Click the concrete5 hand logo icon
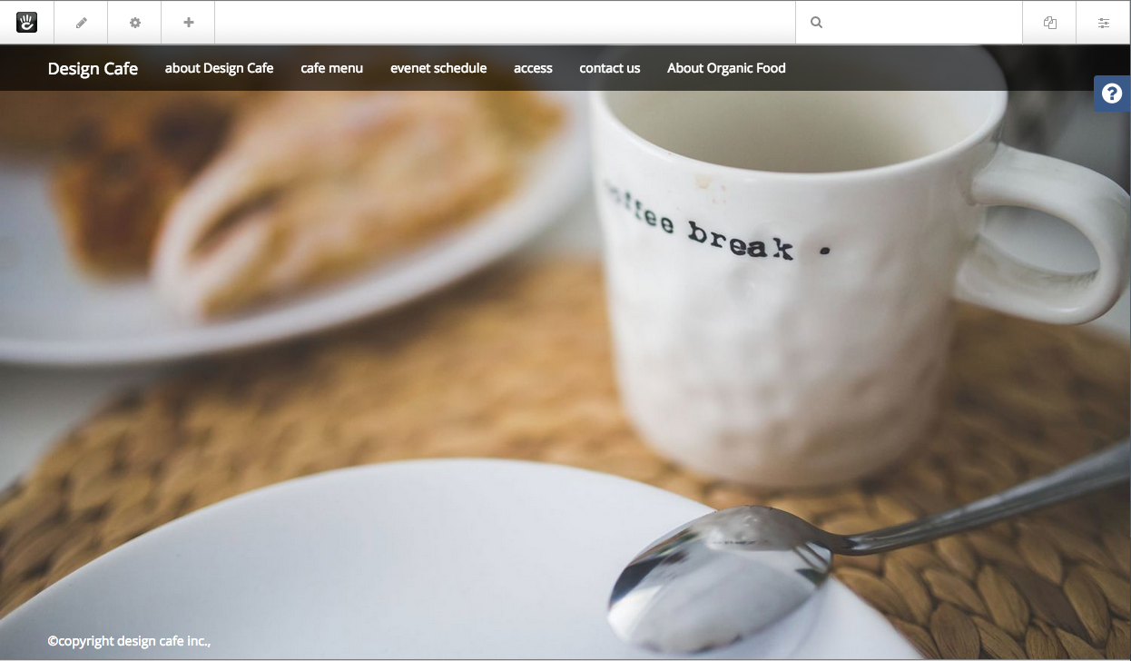The height and width of the screenshot is (661, 1131). tap(26, 23)
